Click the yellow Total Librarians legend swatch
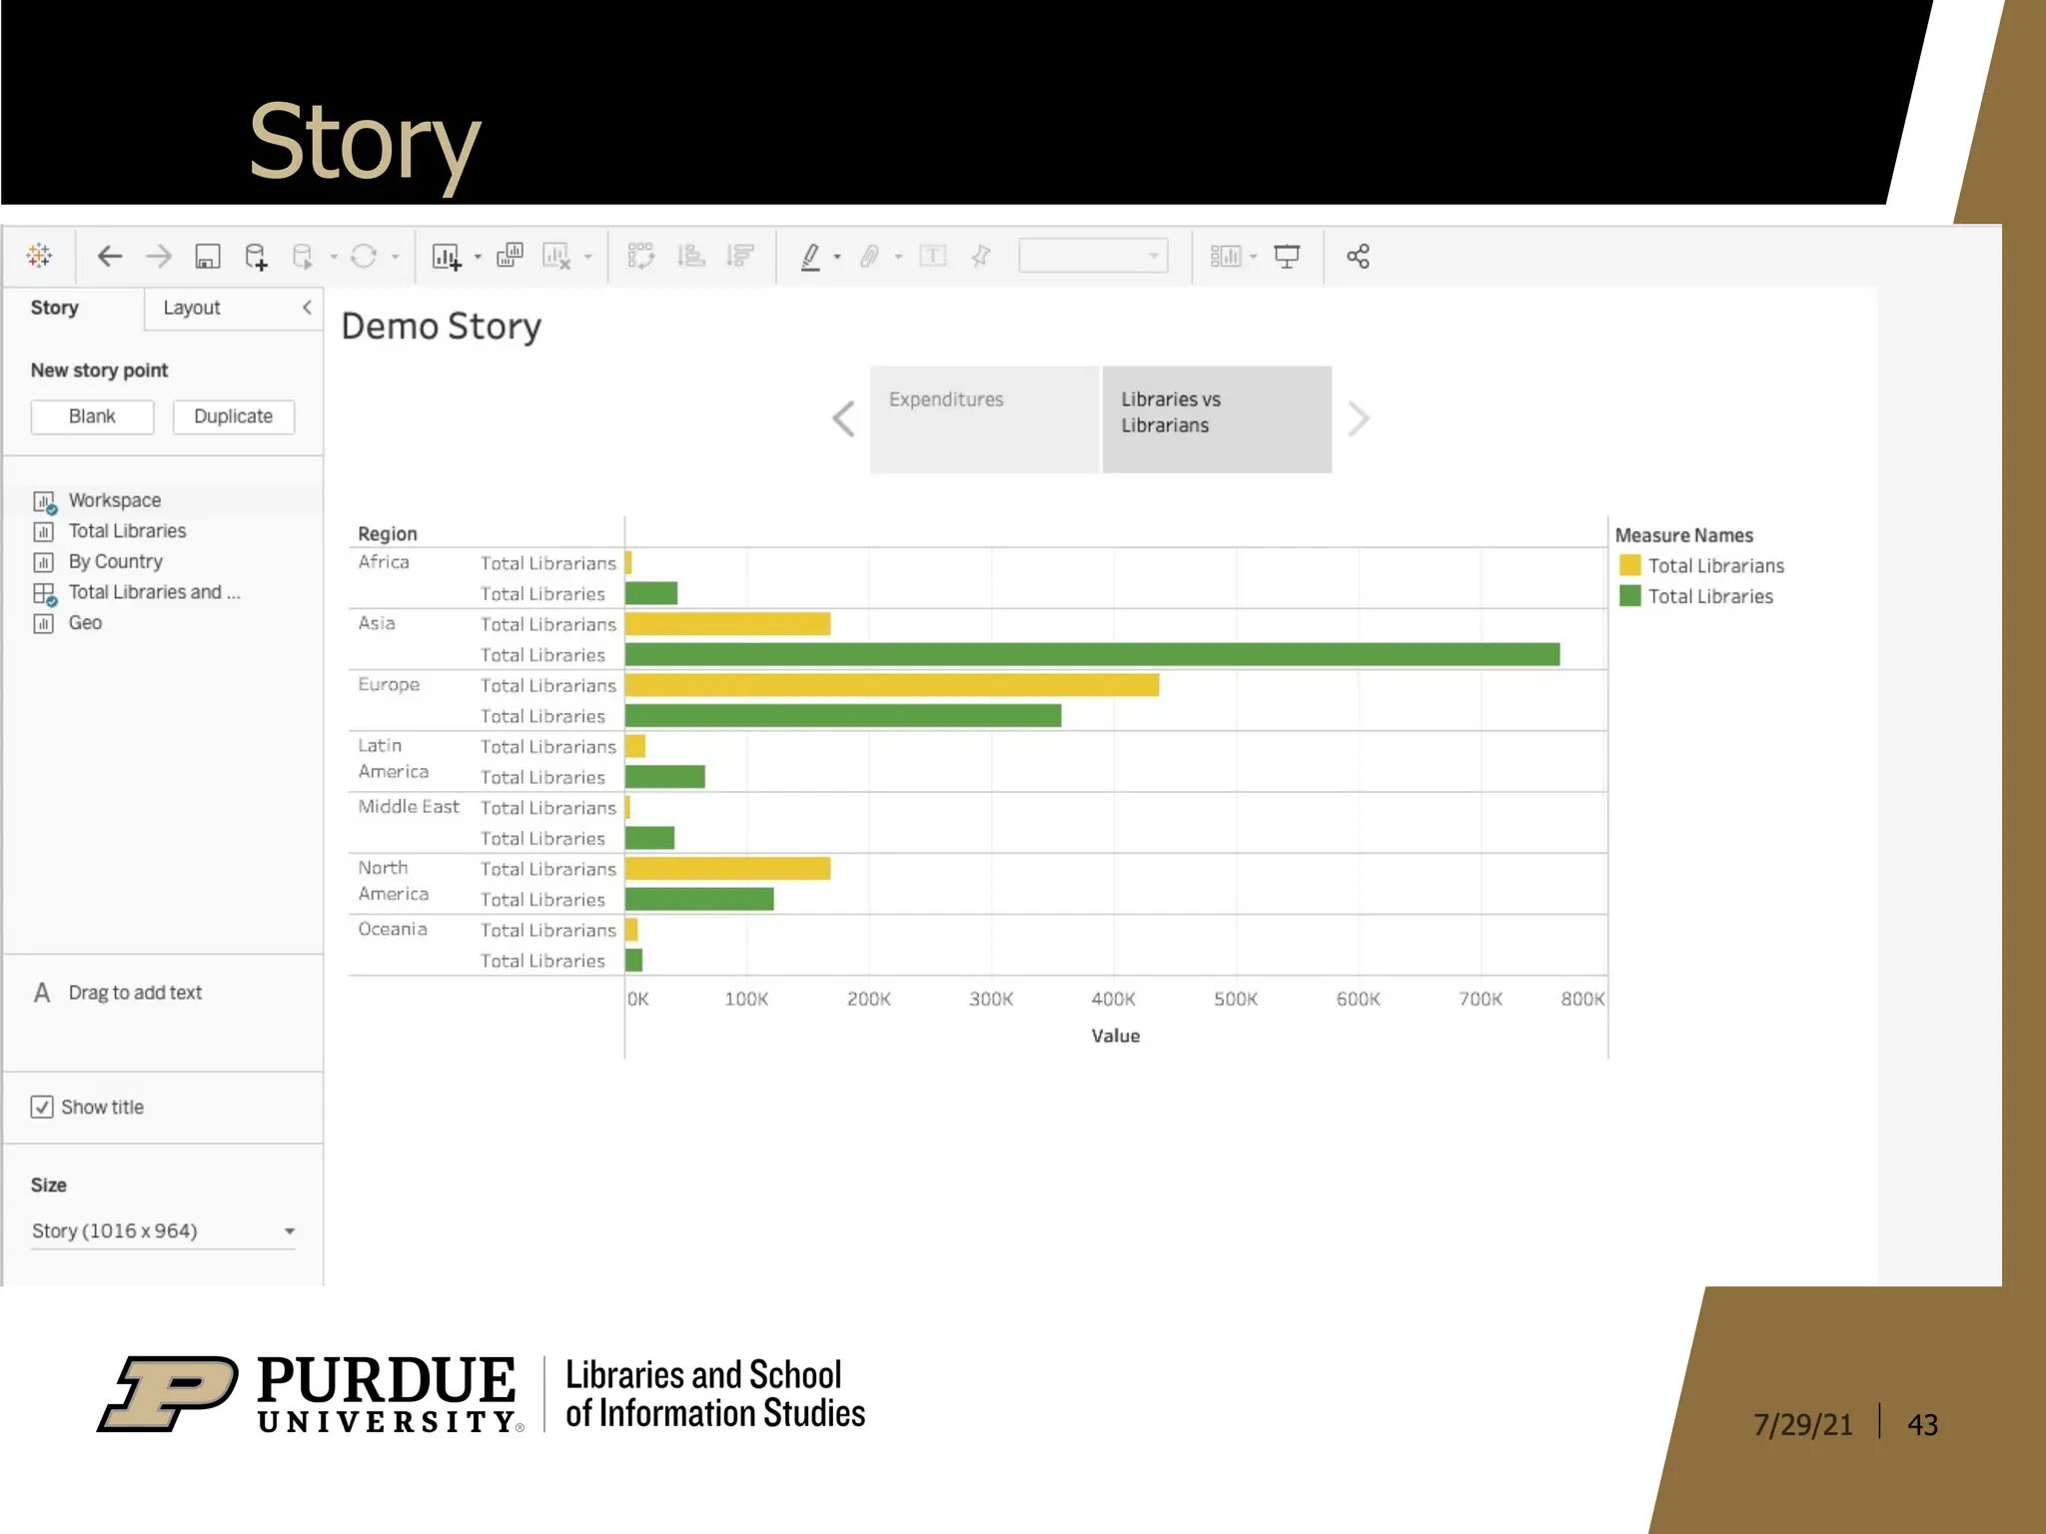The height and width of the screenshot is (1534, 2046). [1629, 565]
